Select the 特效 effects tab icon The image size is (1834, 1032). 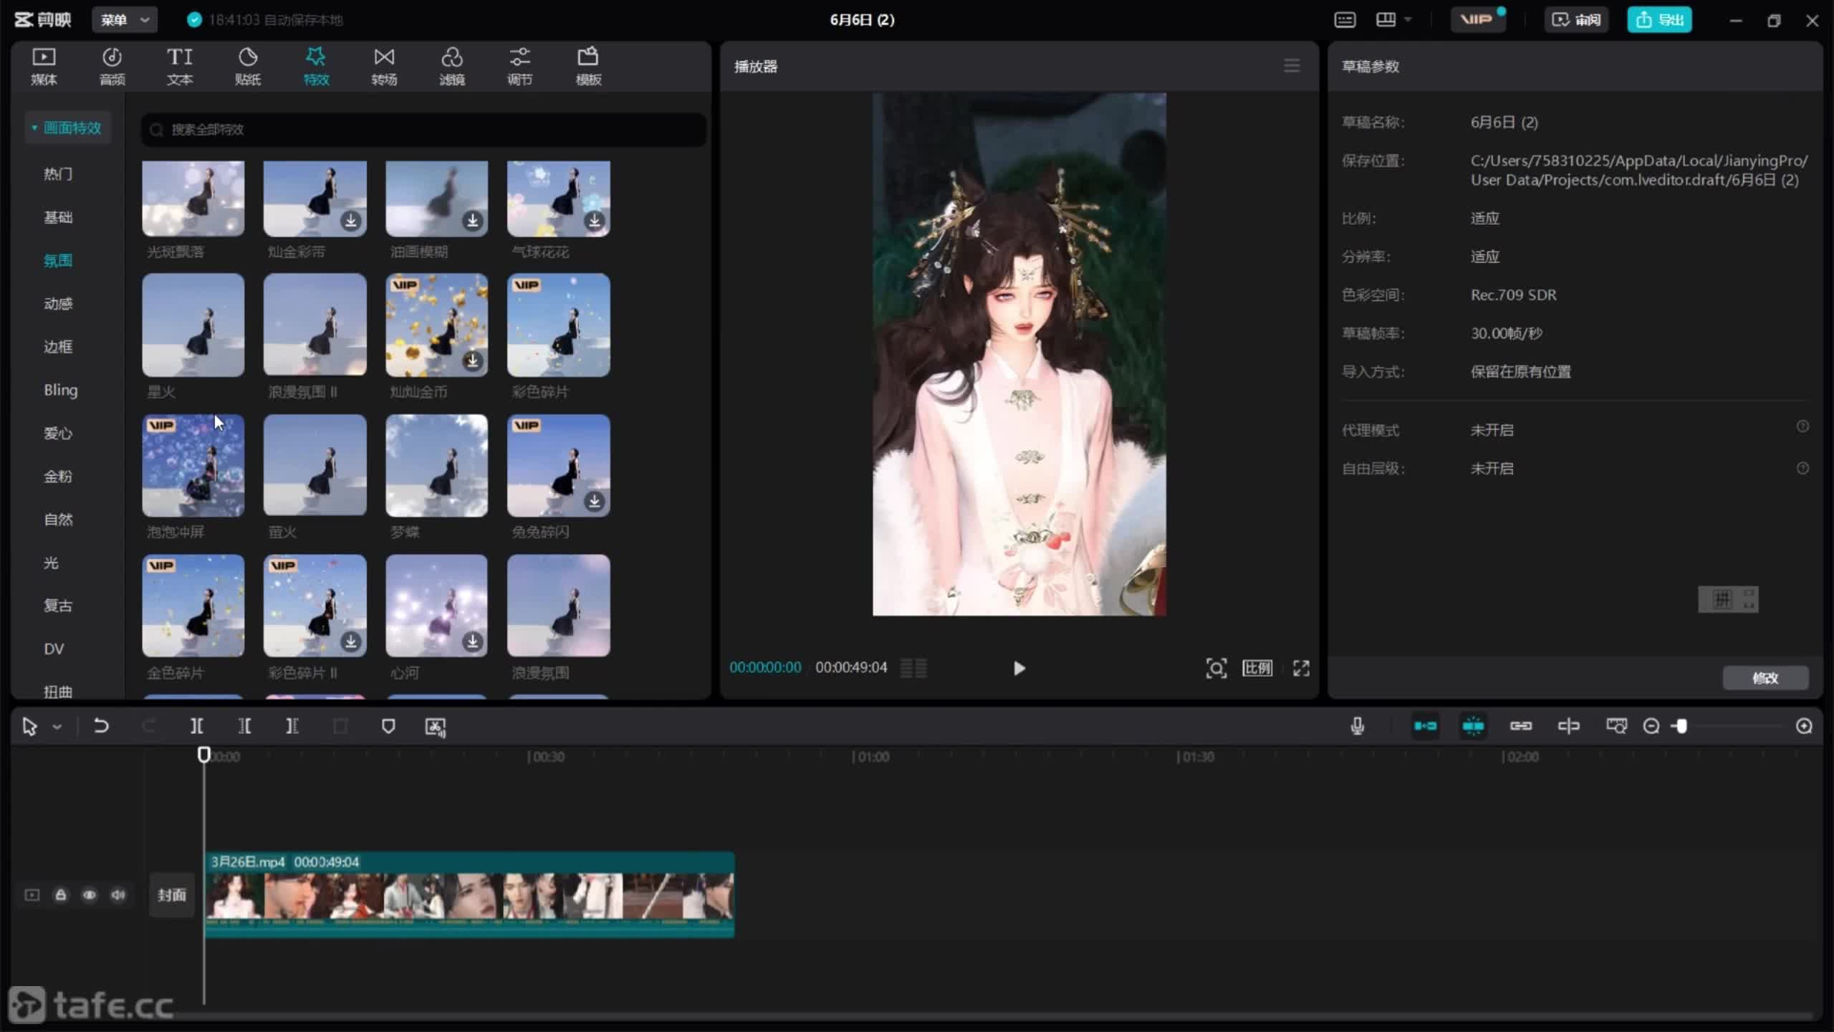point(316,57)
